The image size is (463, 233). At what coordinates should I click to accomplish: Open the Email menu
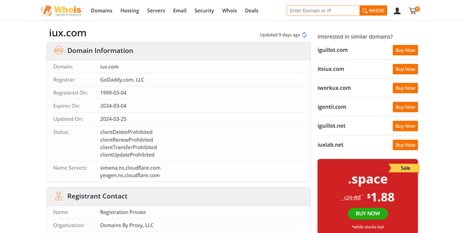tap(179, 10)
